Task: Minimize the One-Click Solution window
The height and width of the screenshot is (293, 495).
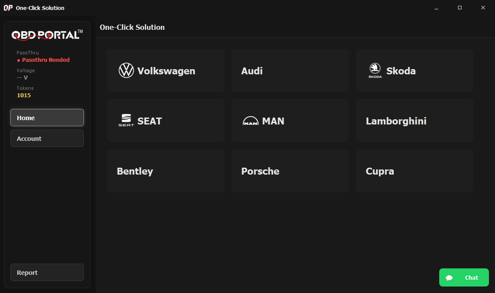Action: pyautogui.click(x=436, y=8)
